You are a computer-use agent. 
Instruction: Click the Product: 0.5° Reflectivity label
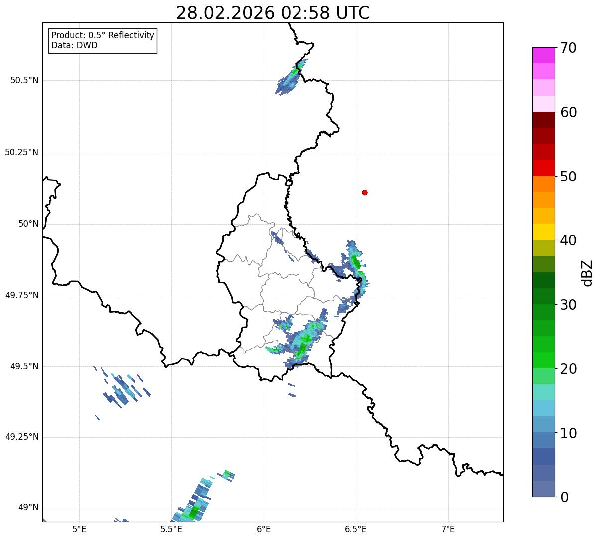(103, 36)
